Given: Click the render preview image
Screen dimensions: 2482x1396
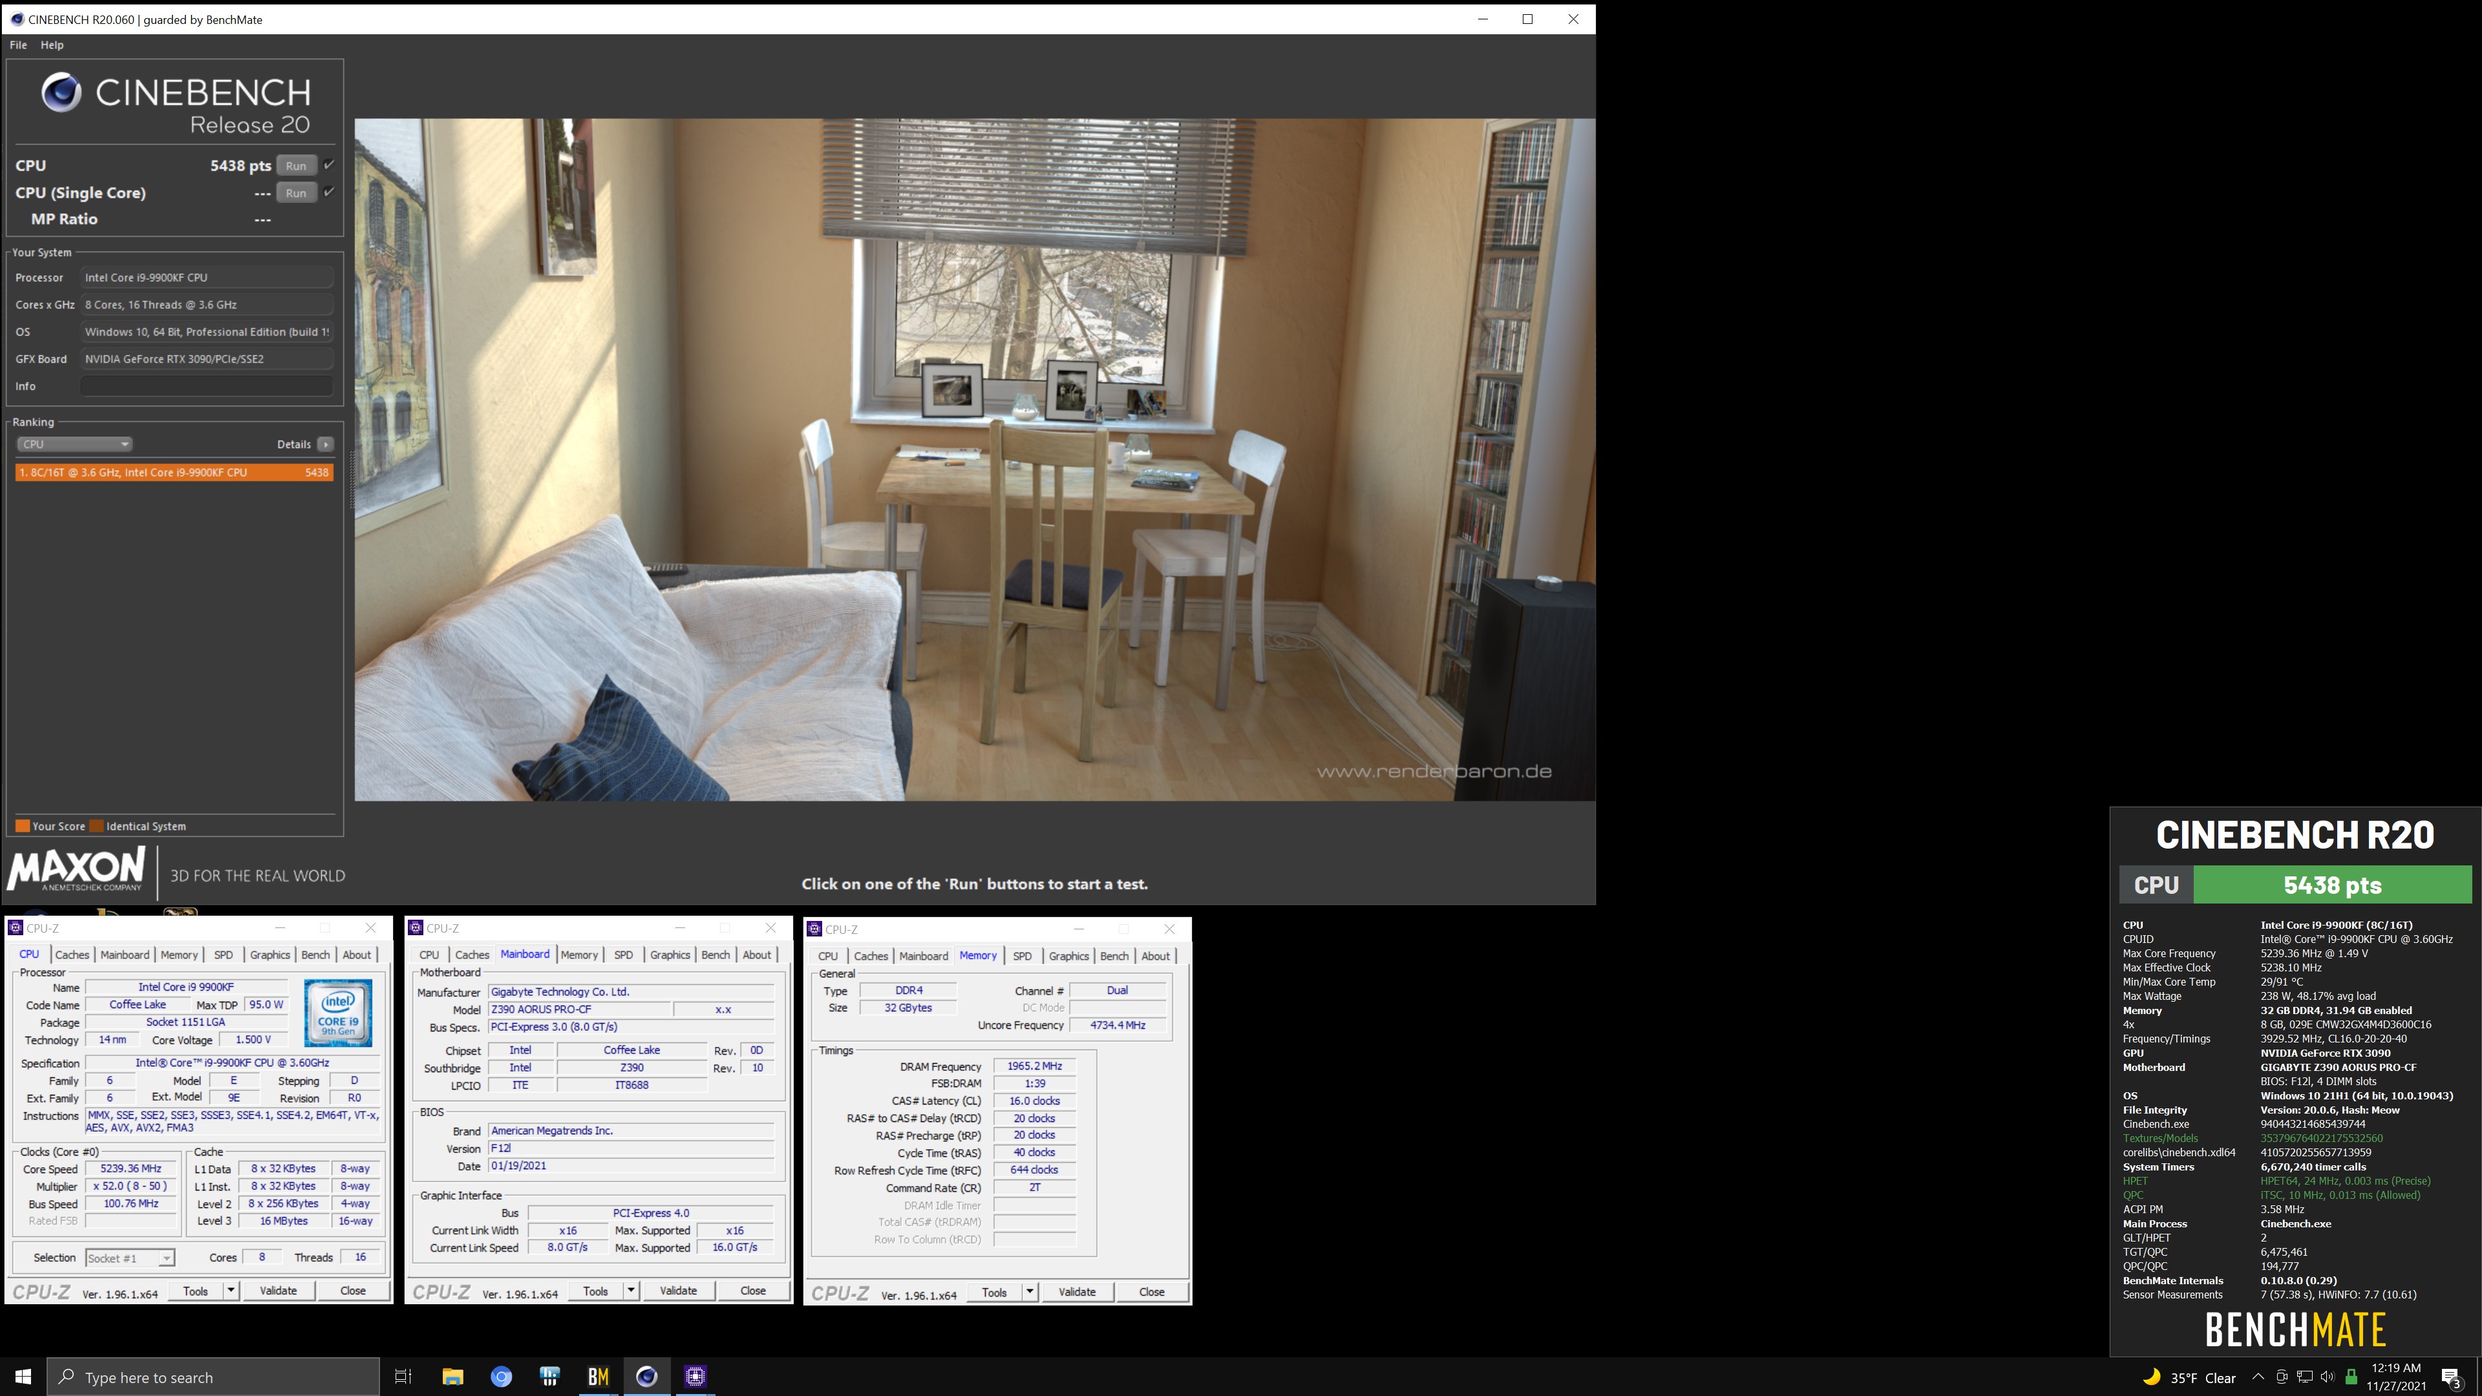Looking at the screenshot, I should pyautogui.click(x=975, y=460).
